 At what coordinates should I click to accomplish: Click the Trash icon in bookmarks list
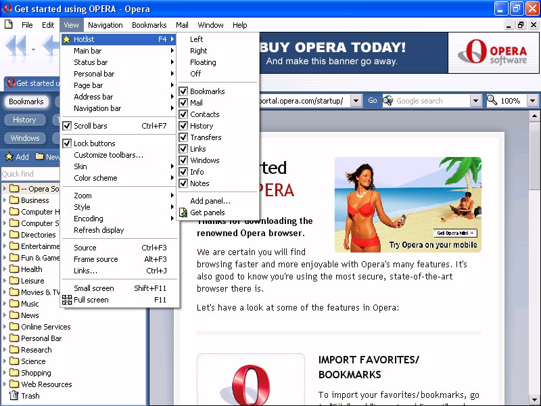click(x=14, y=396)
